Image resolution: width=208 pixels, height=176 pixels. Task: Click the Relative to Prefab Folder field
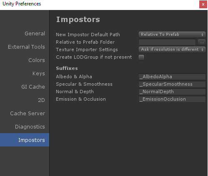(167, 42)
